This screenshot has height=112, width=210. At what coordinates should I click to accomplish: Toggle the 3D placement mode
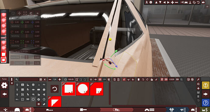pos(177,79)
